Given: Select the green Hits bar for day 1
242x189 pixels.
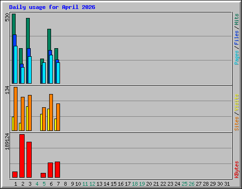Looking at the screenshot, I should point(14,24).
